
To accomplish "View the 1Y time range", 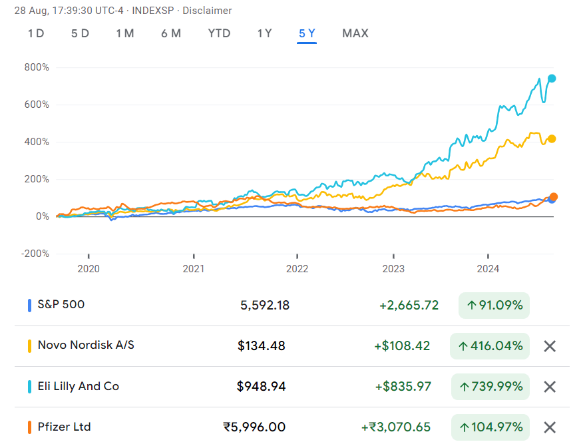I will (264, 33).
